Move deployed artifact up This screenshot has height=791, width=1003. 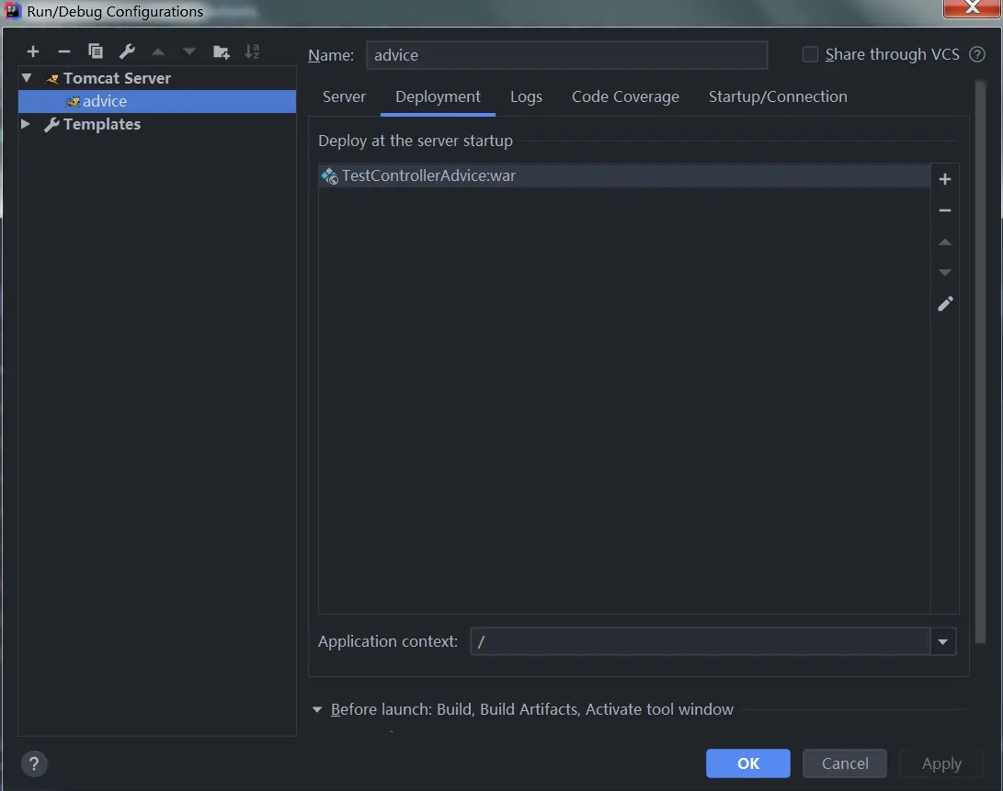[945, 242]
